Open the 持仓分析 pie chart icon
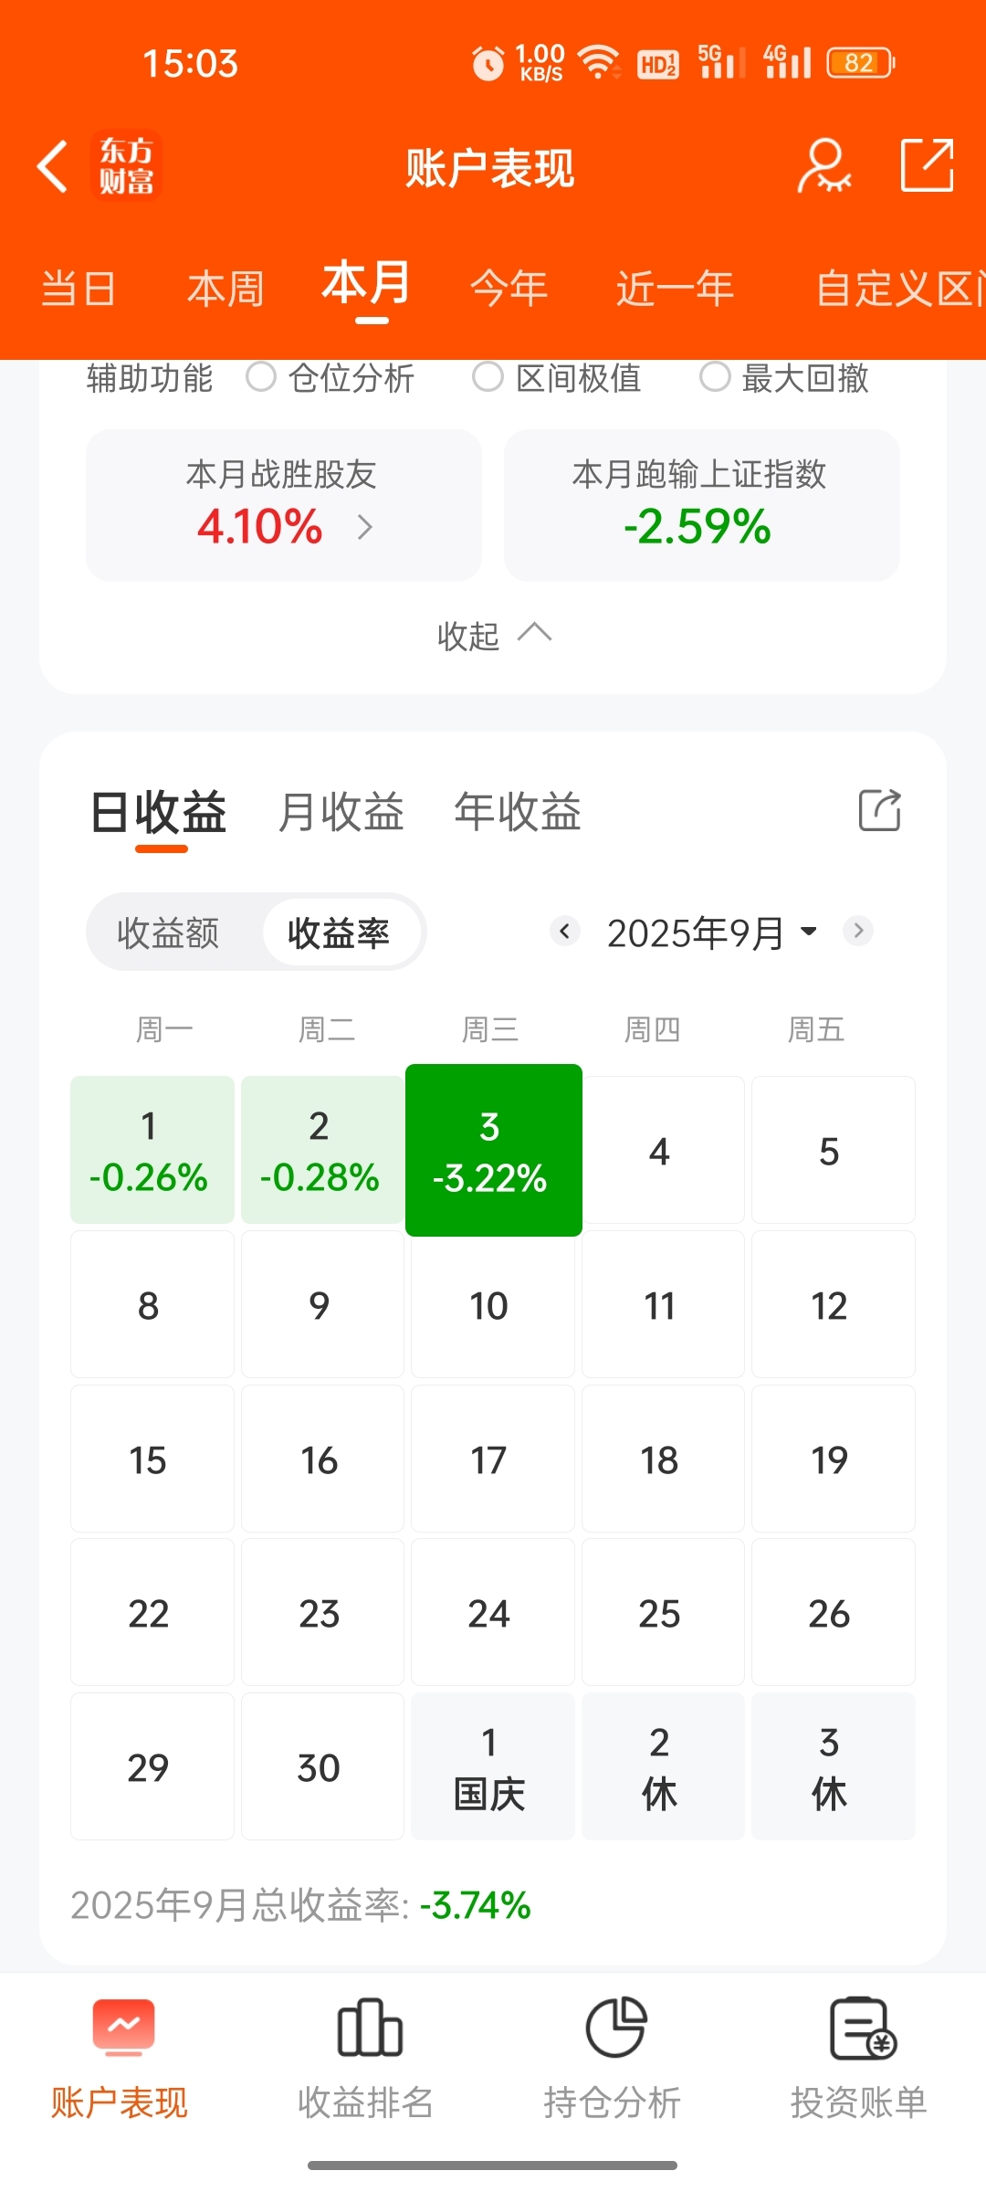This screenshot has width=986, height=2192. [x=615, y=2028]
